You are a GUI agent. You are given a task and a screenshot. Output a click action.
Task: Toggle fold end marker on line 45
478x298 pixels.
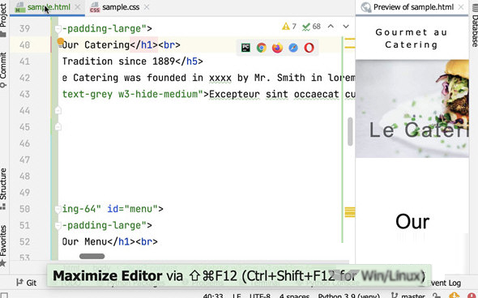(x=58, y=127)
